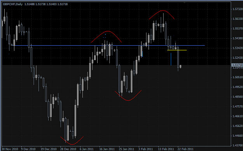
Task: Click the 28 Dec 2010 date label
Action: (x=68, y=149)
